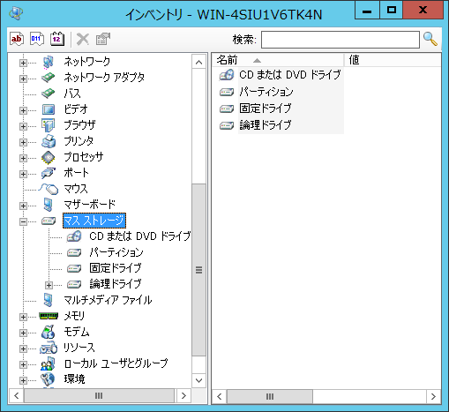
Task: Click the greyed-out properties toolbar icon
Action: pos(103,39)
